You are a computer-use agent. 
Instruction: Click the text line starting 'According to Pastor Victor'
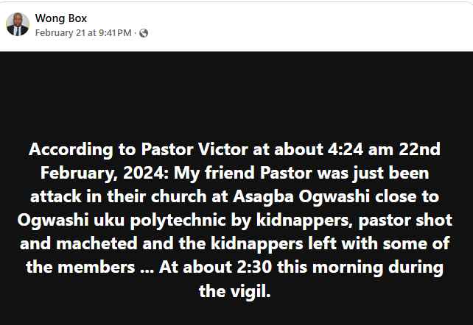235,149
